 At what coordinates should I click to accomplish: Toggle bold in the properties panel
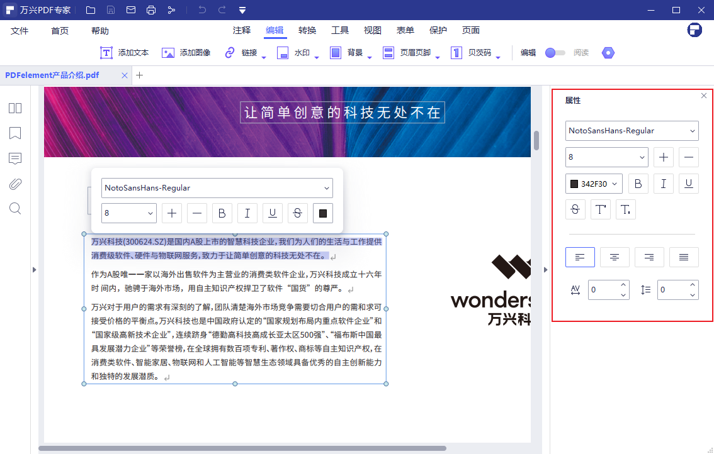tap(638, 183)
